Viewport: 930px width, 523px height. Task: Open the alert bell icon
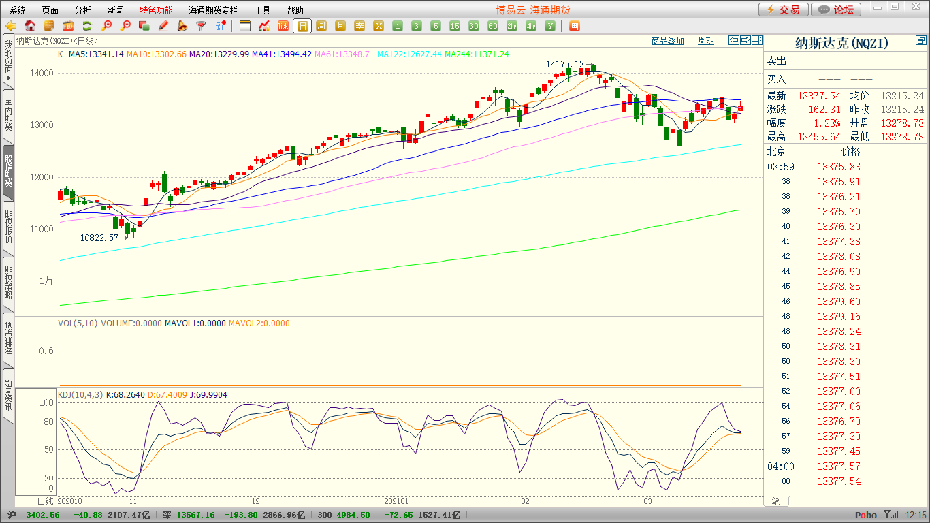[182, 26]
